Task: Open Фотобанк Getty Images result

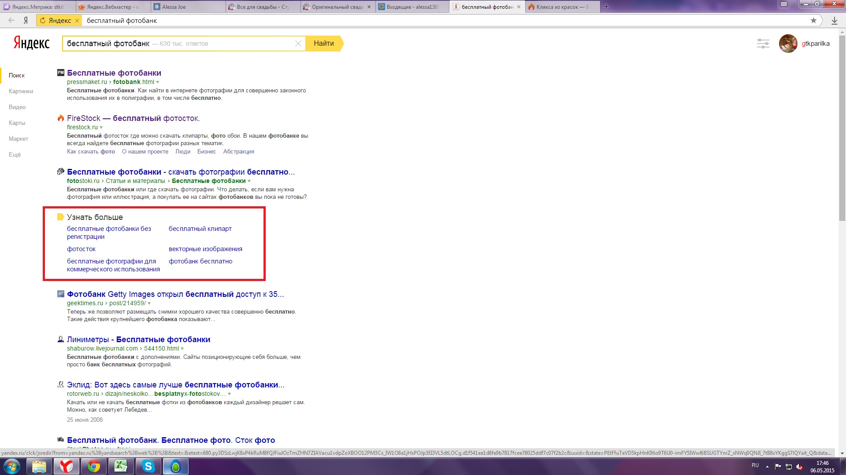Action: 175,294
